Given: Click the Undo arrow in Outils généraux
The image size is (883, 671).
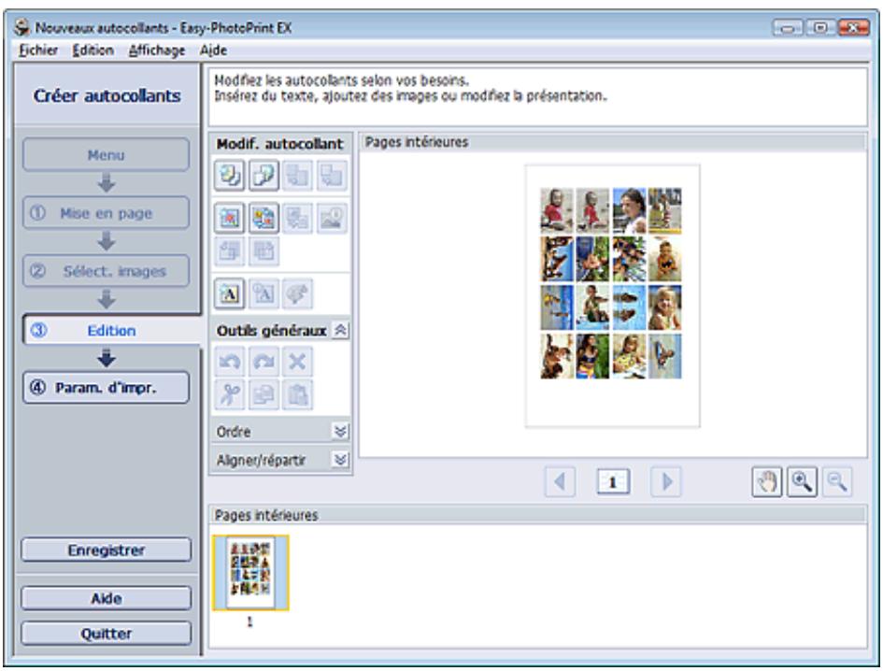Looking at the screenshot, I should coord(229,361).
